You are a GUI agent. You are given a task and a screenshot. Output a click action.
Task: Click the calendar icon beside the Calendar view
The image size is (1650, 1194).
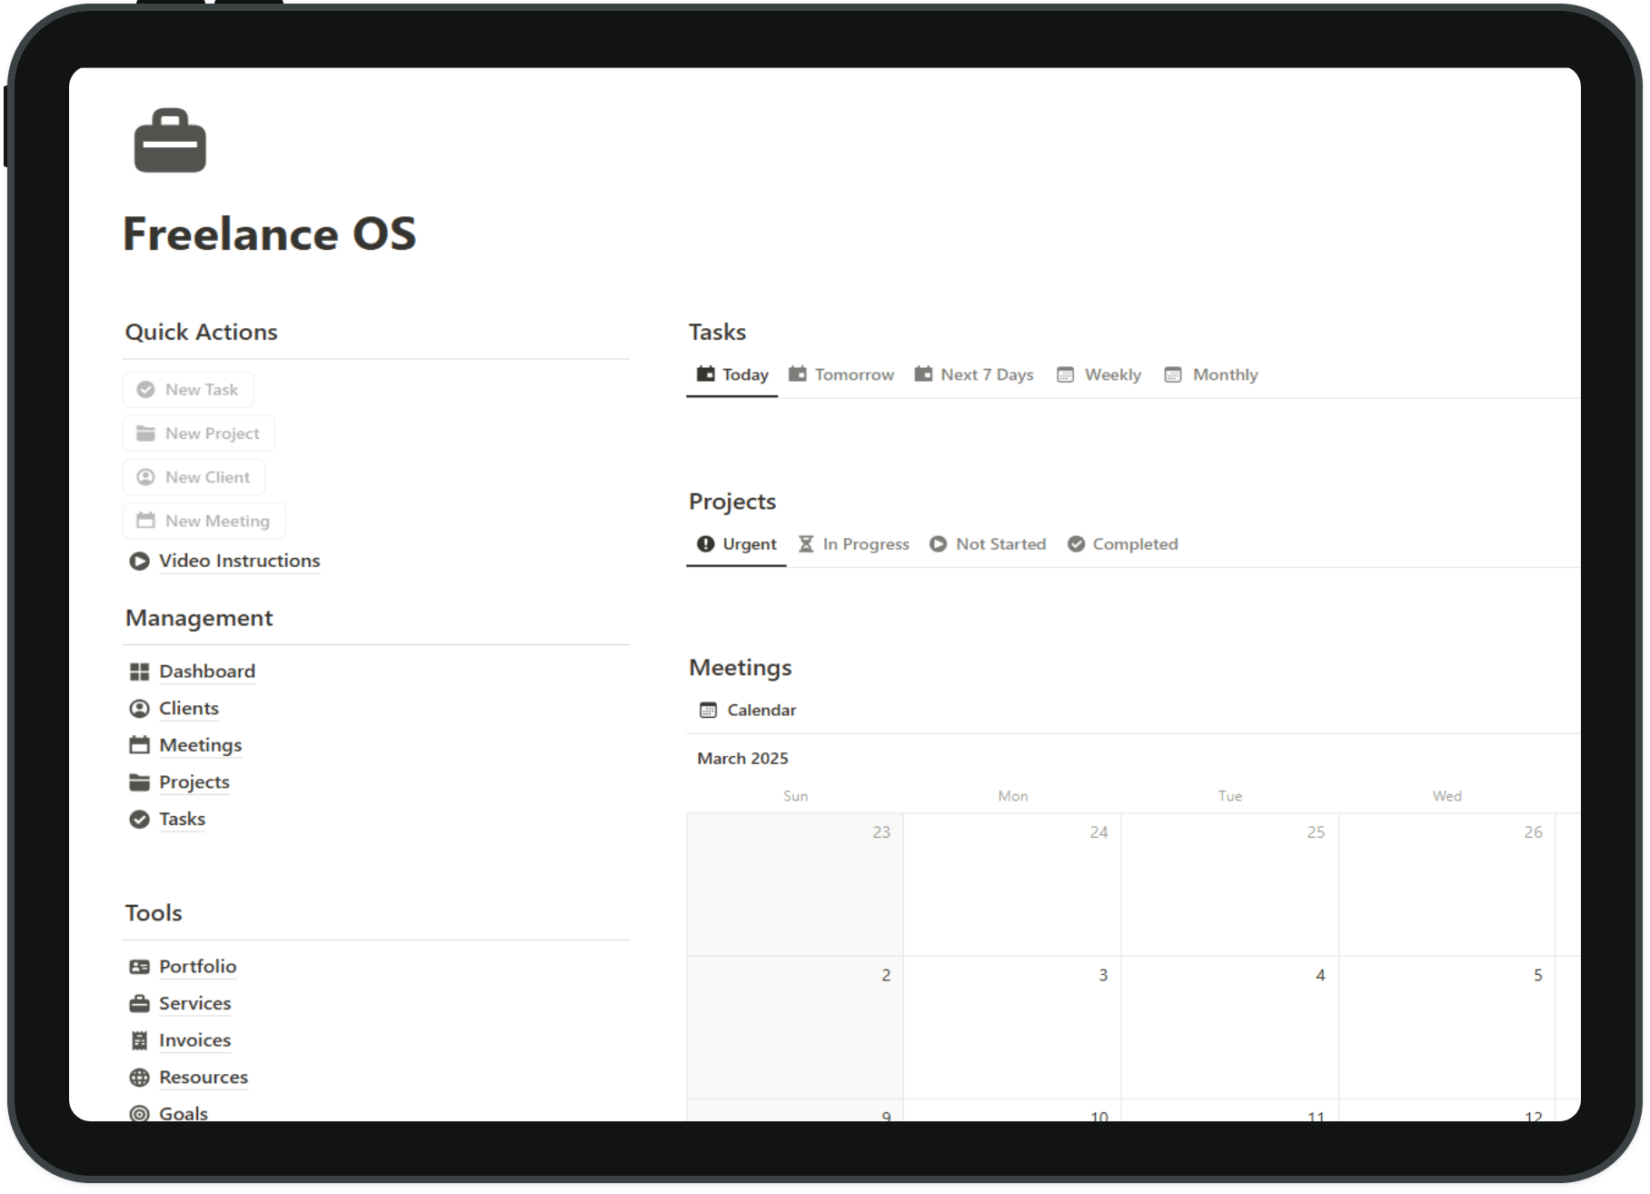click(709, 711)
